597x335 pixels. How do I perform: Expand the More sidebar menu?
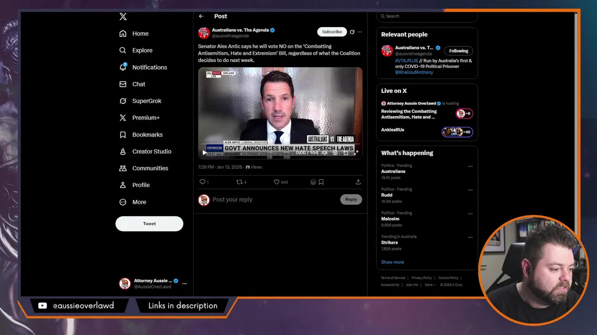(133, 202)
